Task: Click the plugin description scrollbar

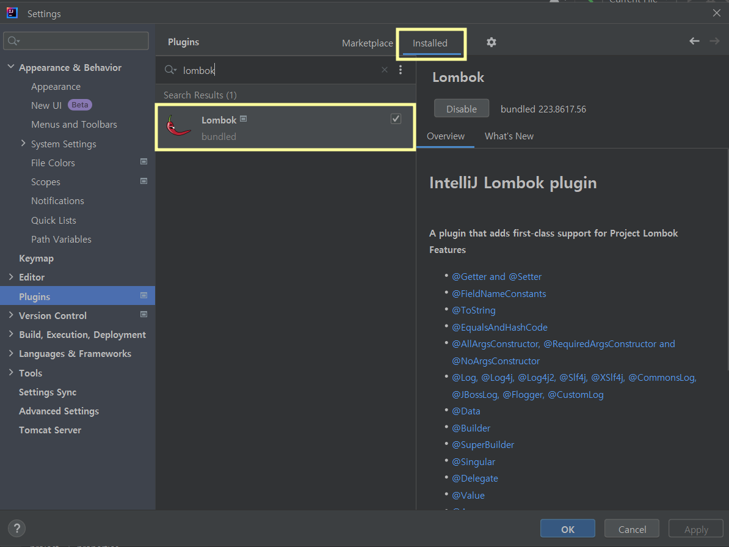Action: point(727,261)
